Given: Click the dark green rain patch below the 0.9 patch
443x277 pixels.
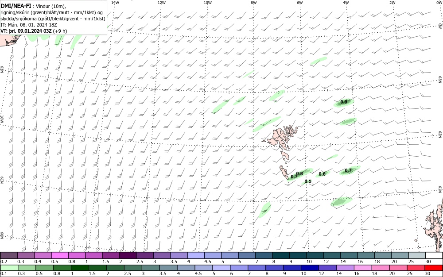Looking at the screenshot, I should 347,122.
